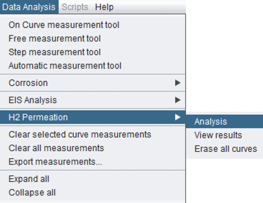This screenshot has width=263, height=203.
Task: Start Automatic measurement tool
Action: pyautogui.click(x=65, y=66)
